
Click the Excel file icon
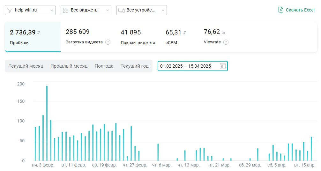click(281, 10)
